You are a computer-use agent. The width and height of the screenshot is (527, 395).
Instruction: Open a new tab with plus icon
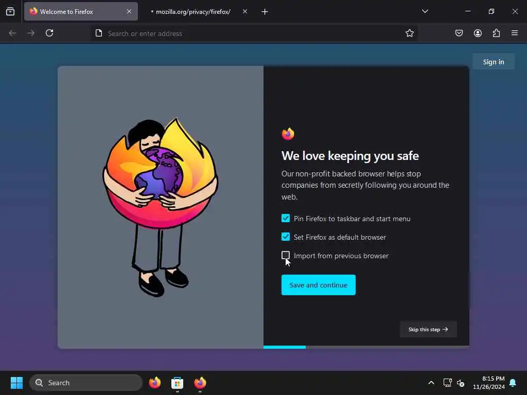pos(265,12)
